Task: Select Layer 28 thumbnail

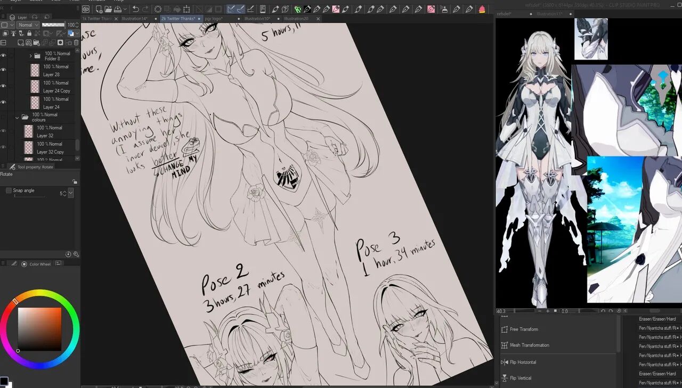Action: 35,70
